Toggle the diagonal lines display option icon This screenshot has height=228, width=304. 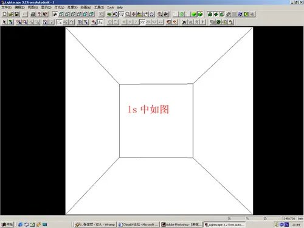[228, 14]
